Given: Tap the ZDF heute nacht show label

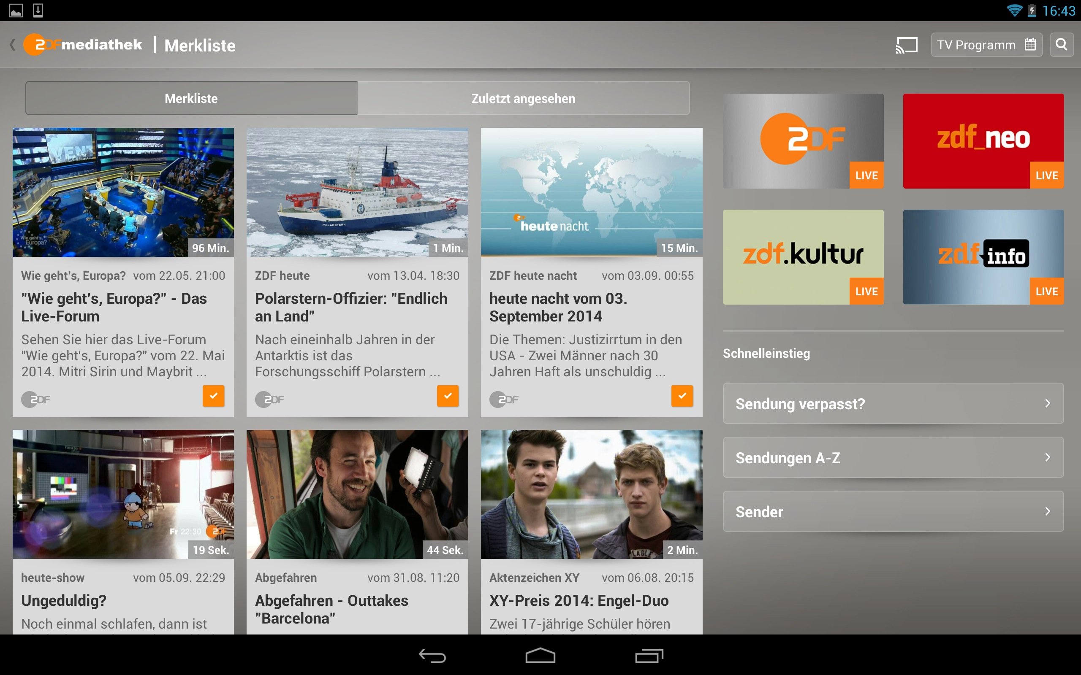Looking at the screenshot, I should click(x=533, y=275).
